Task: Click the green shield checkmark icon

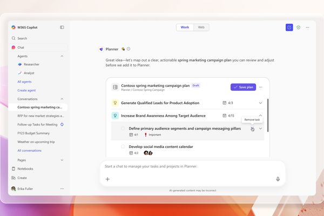Action: 299,28
